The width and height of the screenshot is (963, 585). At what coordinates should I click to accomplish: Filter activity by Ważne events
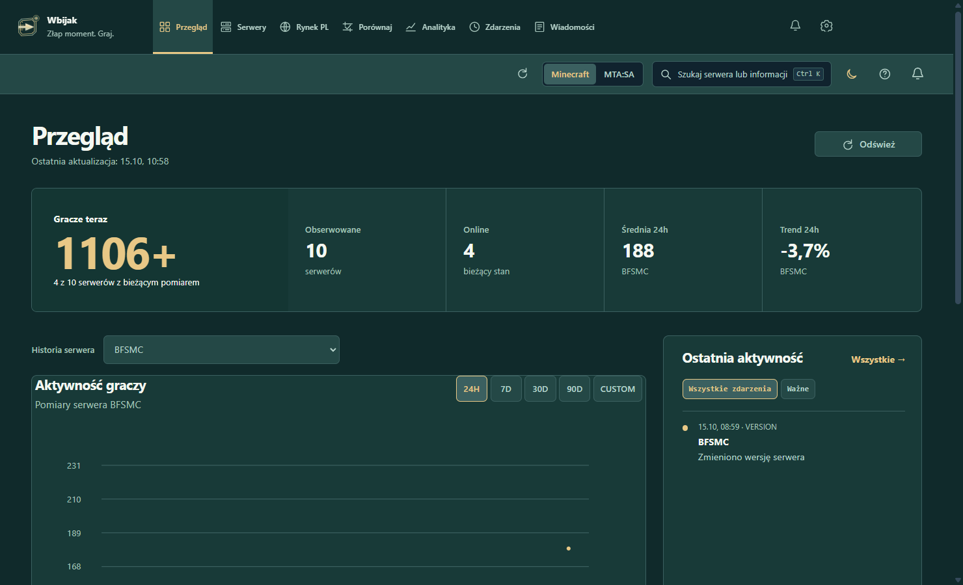798,389
